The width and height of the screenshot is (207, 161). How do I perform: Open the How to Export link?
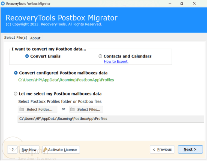tap(116, 61)
